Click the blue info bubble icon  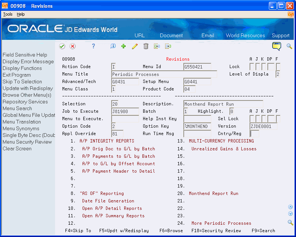[113, 46]
